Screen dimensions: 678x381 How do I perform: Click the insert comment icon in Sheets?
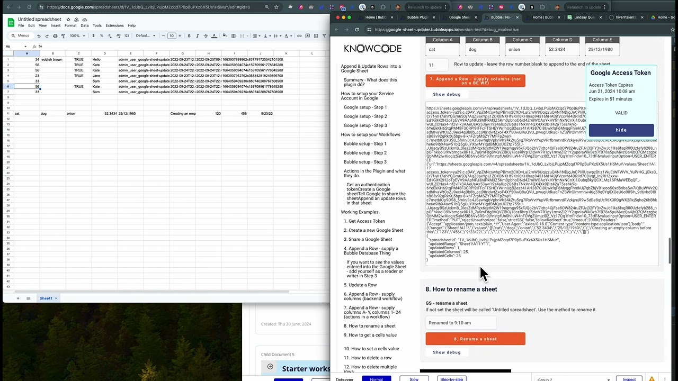pyautogui.click(x=308, y=36)
